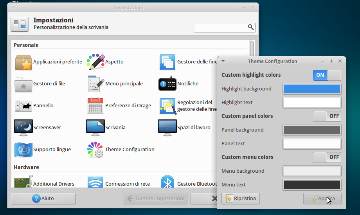Click the search magnifier icon

point(251,27)
